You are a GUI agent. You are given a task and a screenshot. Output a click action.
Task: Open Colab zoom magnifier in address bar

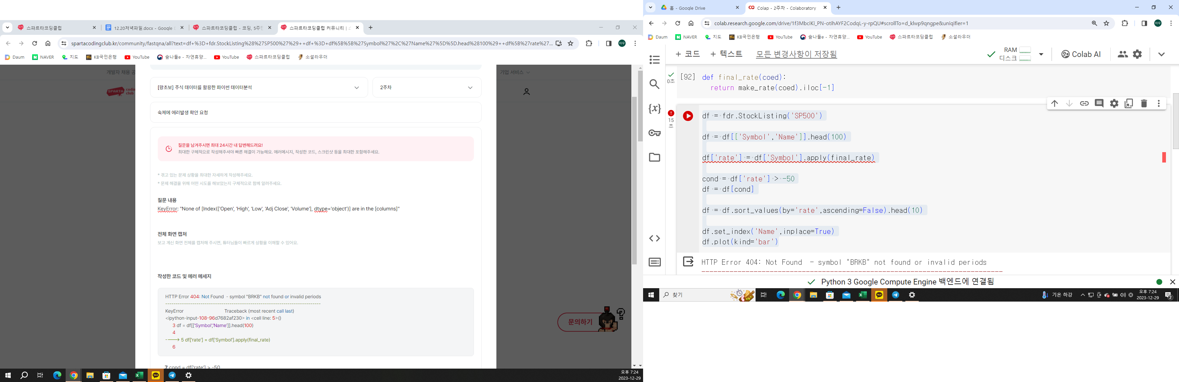(1094, 23)
